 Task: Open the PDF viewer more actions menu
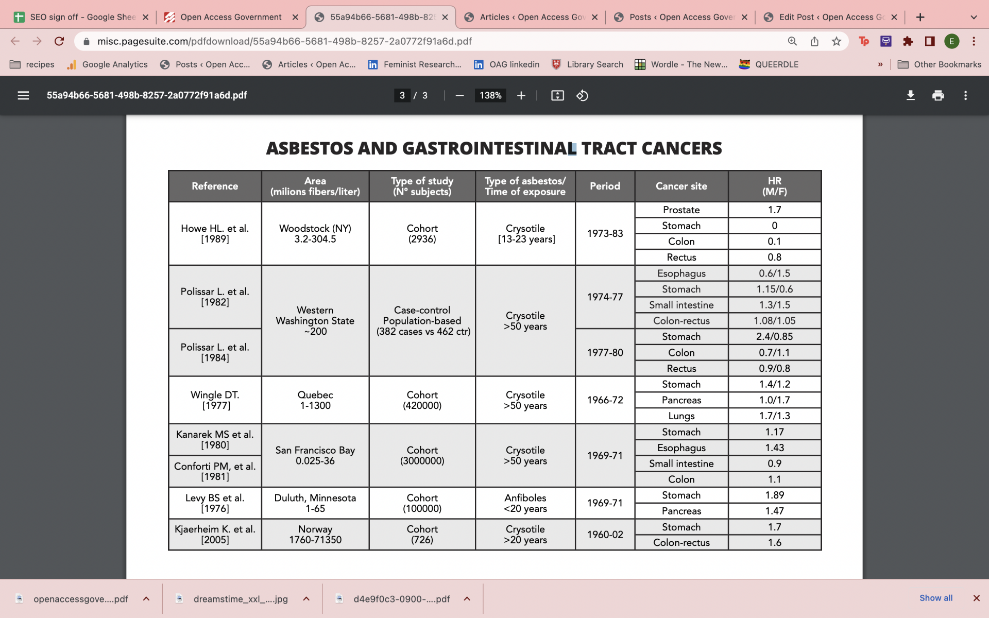(x=965, y=95)
